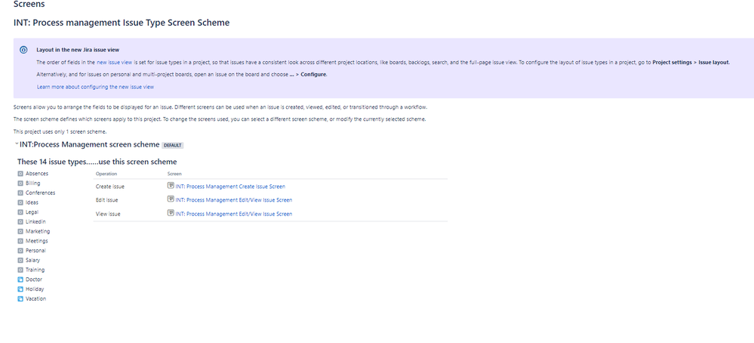Click the 'Billing' issue type label
Screen dimensions: 754x343
(x=32, y=184)
